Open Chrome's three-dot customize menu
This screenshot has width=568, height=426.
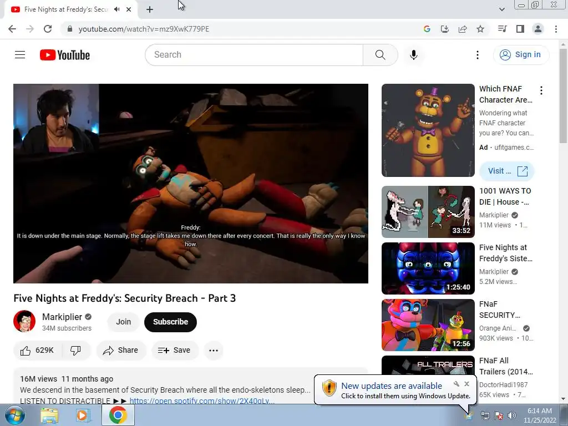tap(556, 29)
